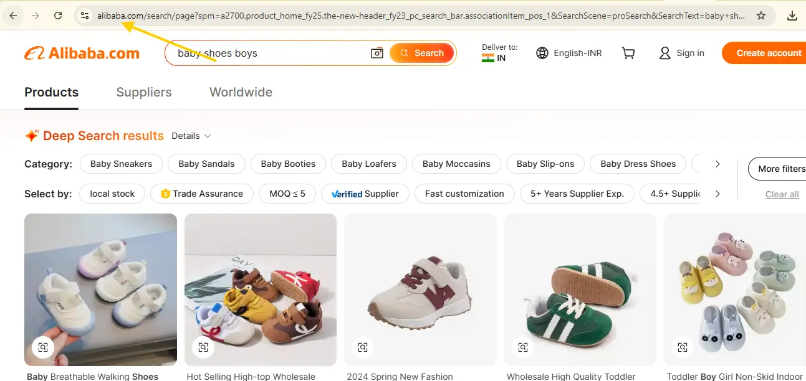The width and height of the screenshot is (806, 381).
Task: Expand more categories with the right chevron
Action: pos(718,164)
